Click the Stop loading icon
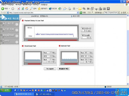The image size is (129, 96). tap(19, 9)
